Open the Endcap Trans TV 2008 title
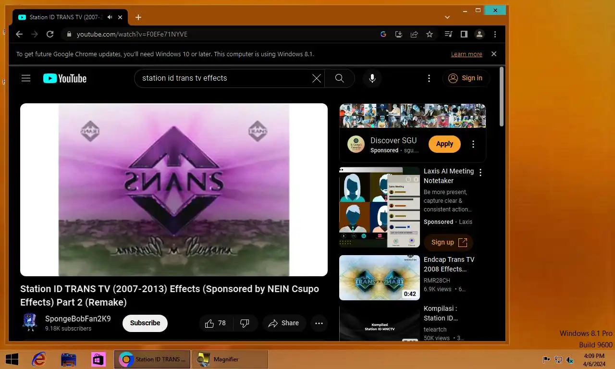The height and width of the screenshot is (369, 615). coord(449,264)
